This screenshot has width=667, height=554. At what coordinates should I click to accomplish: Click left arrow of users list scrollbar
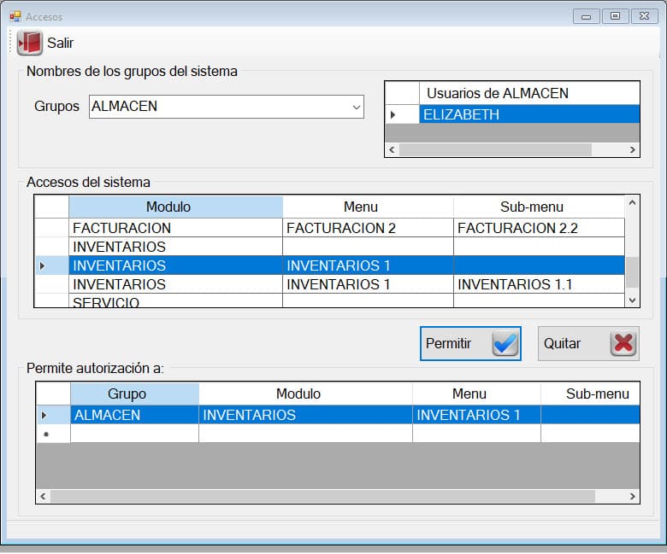point(392,149)
